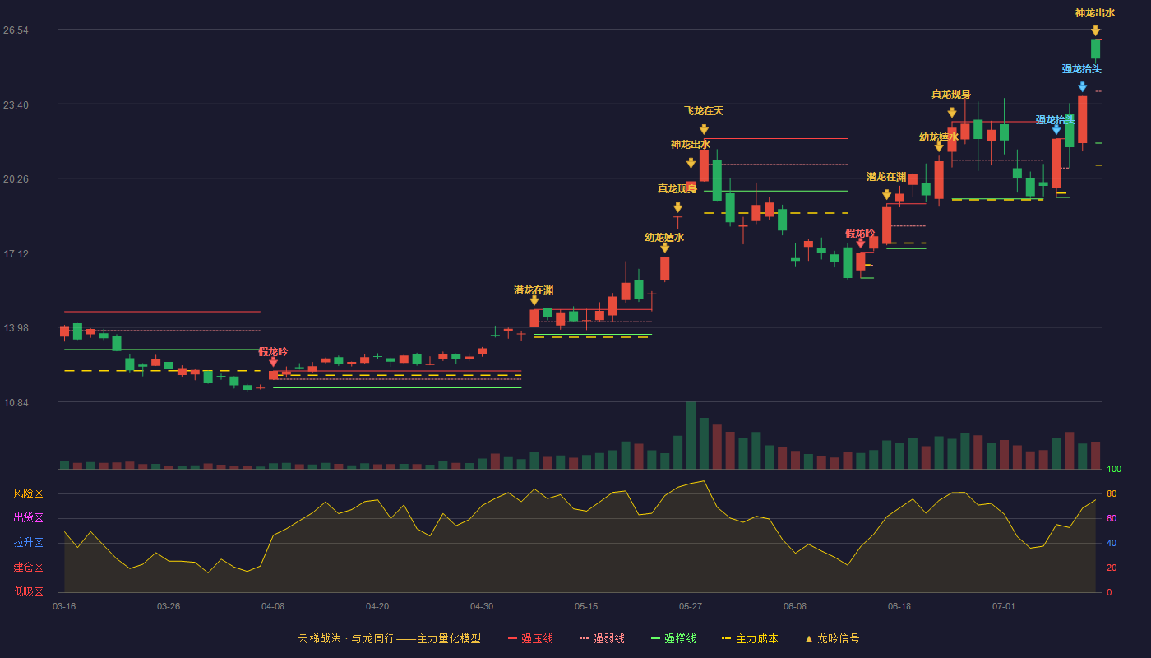Click the 05-15 date label

586,606
